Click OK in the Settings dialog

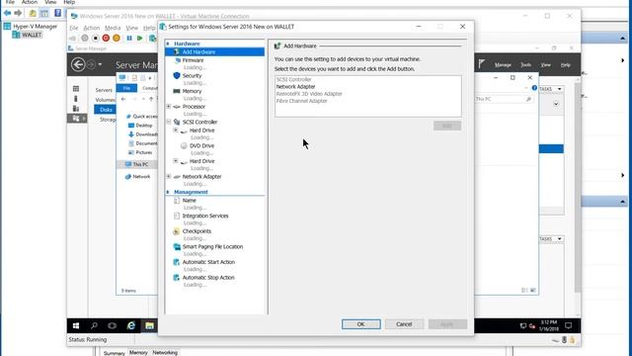click(360, 324)
